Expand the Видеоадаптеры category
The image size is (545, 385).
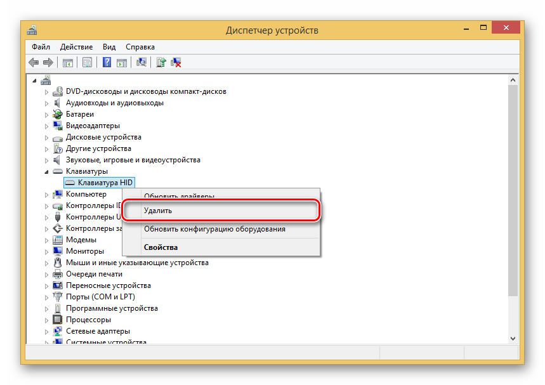pyautogui.click(x=46, y=126)
